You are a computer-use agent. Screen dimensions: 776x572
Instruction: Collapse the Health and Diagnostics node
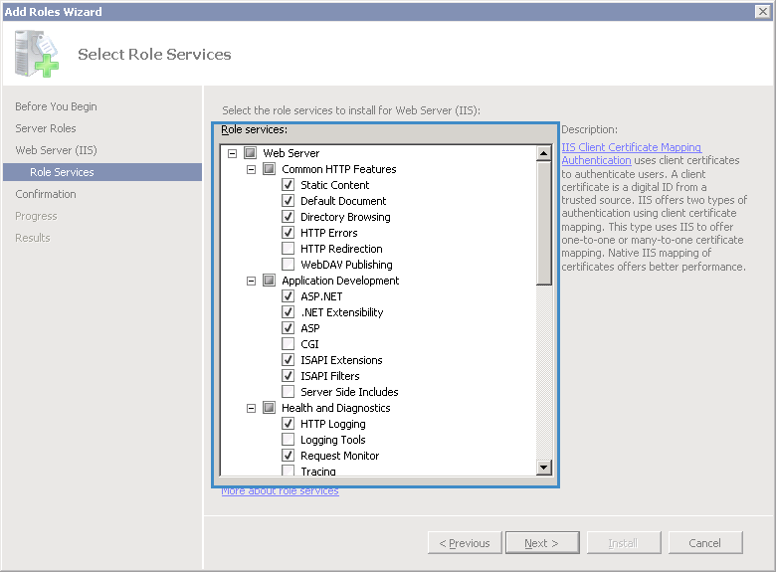pyautogui.click(x=251, y=408)
